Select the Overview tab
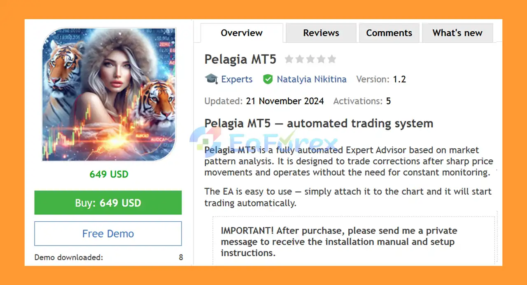This screenshot has height=285, width=527. coord(241,32)
